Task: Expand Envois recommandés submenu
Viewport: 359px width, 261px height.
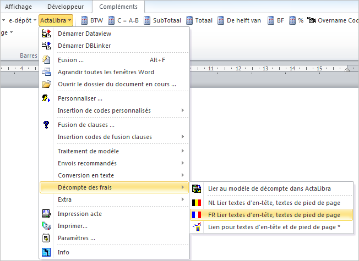Action: [182, 163]
